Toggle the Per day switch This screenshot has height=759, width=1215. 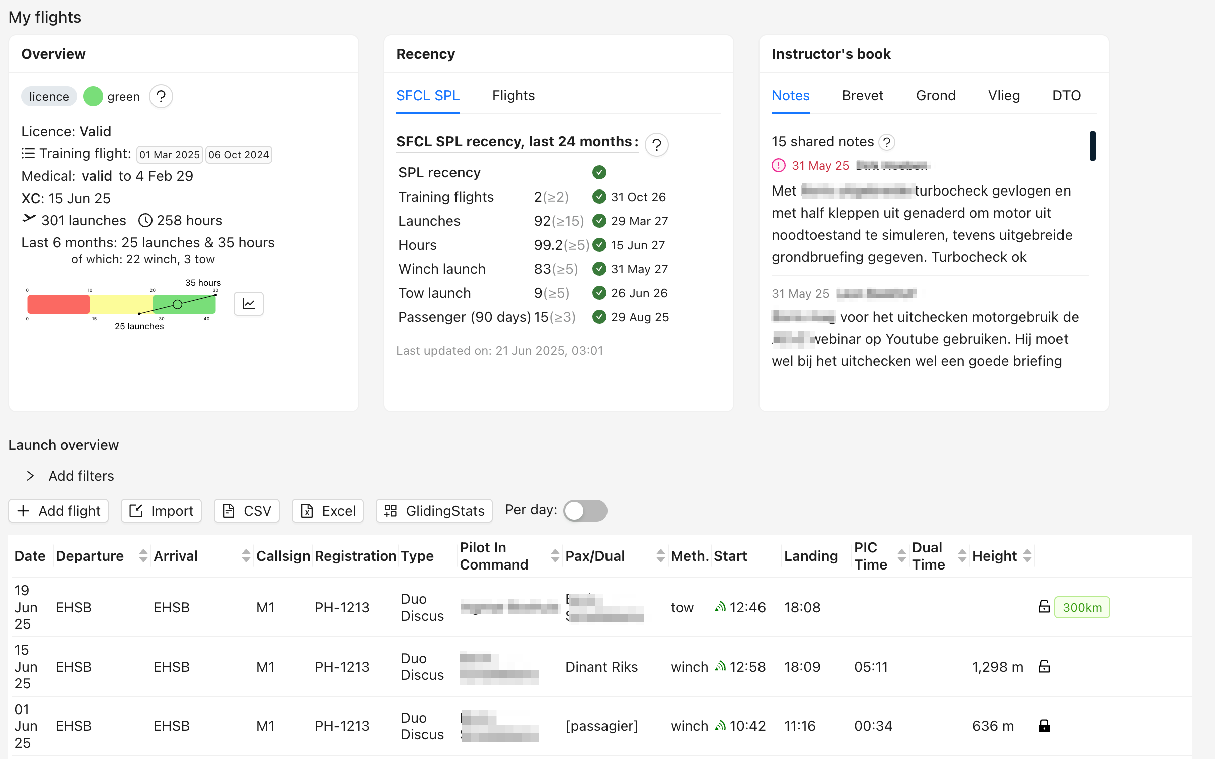point(585,511)
